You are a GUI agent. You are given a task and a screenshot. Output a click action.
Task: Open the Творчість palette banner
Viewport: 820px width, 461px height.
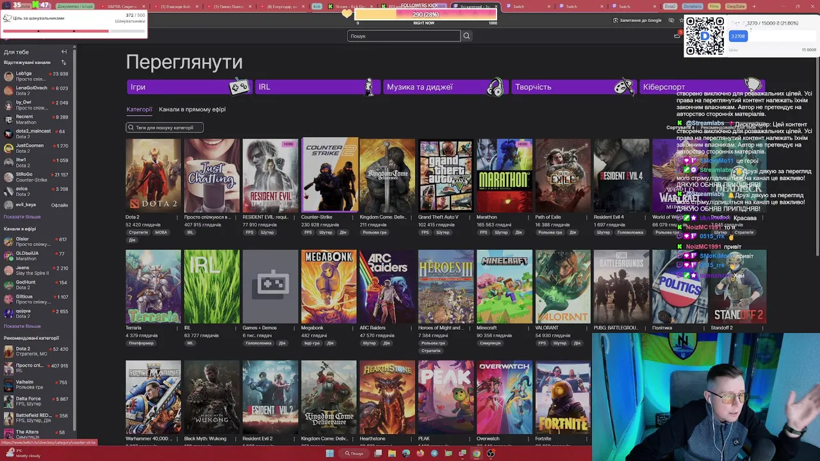point(573,87)
